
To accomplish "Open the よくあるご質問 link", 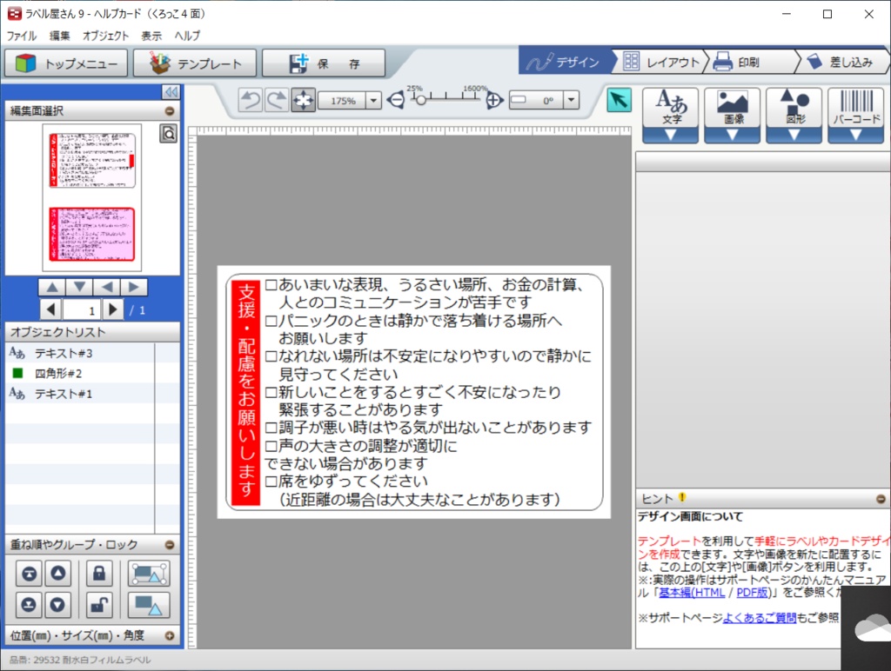I will [759, 618].
